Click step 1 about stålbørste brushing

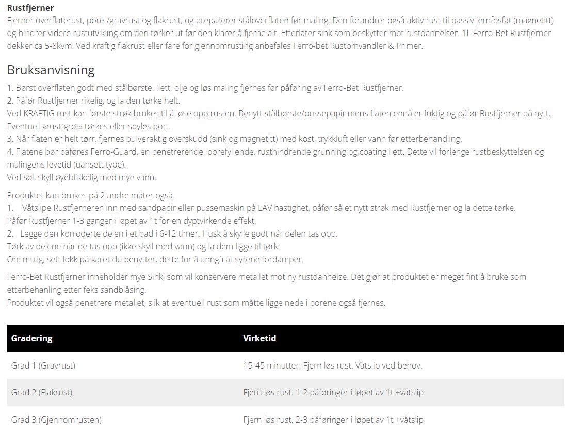pyautogui.click(x=205, y=88)
